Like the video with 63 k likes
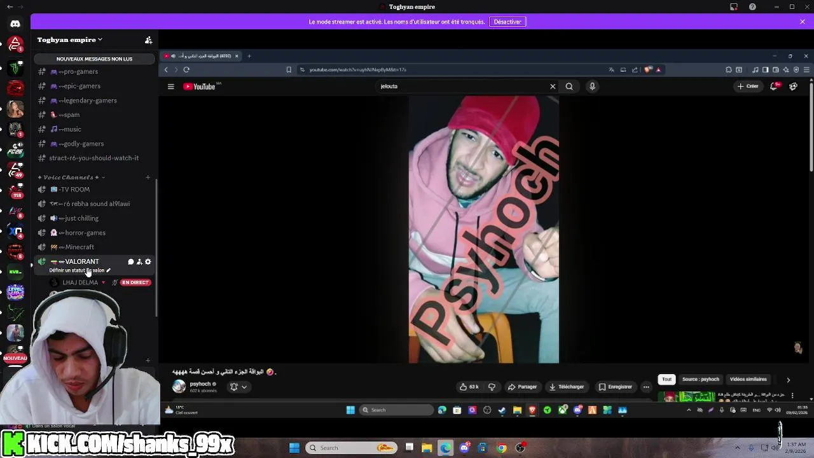Image resolution: width=814 pixels, height=458 pixels. pyautogui.click(x=469, y=387)
